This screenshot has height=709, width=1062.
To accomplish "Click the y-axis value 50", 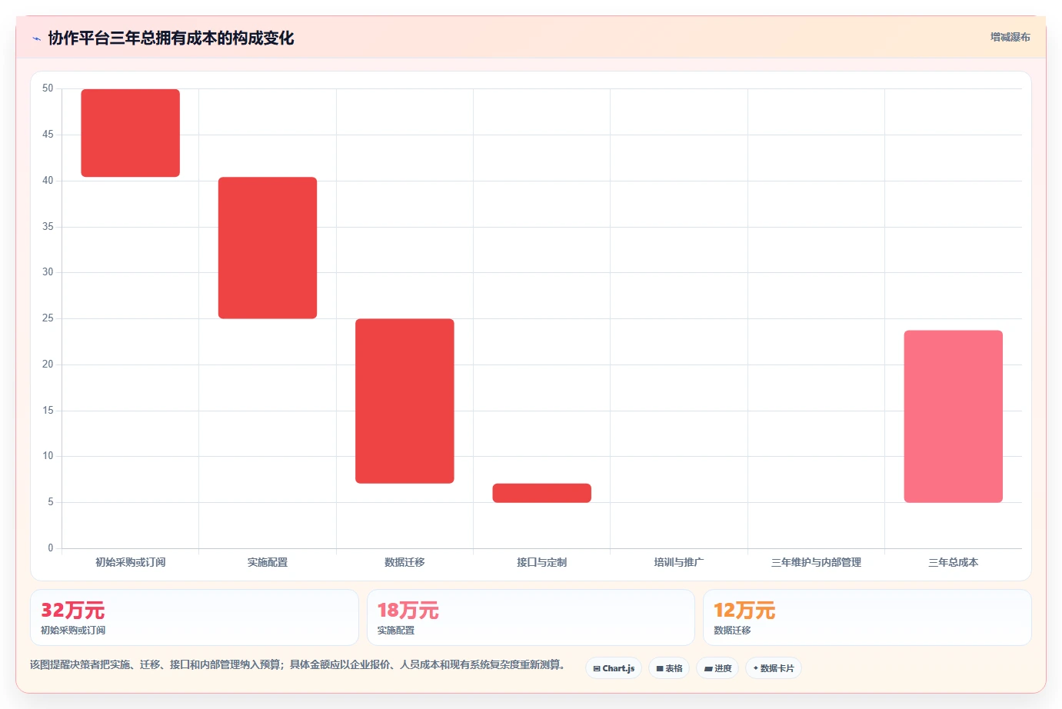I will tap(48, 88).
